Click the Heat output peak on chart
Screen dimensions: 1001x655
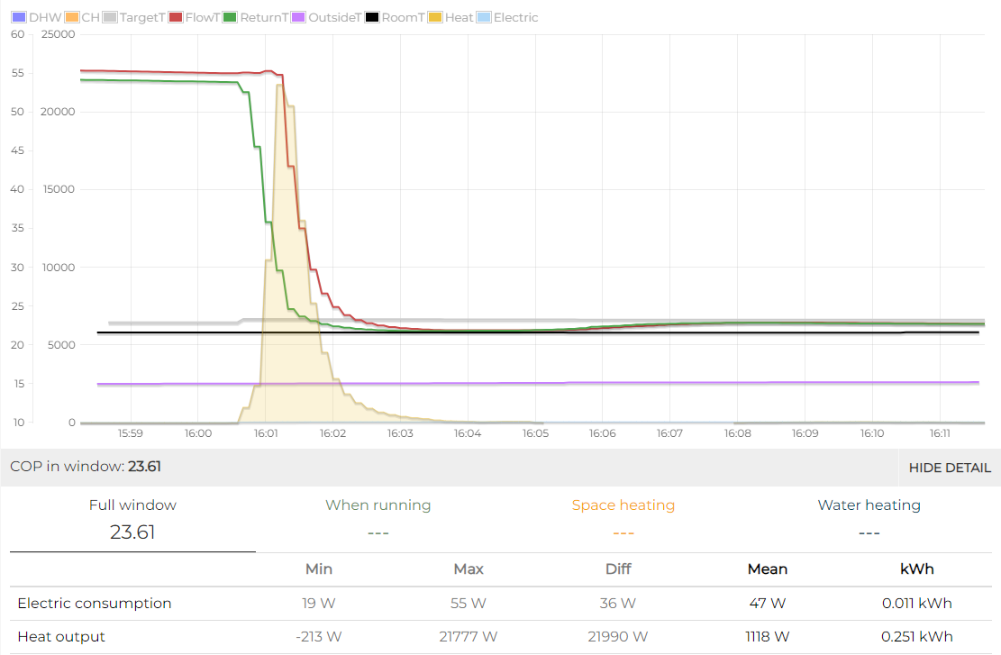pos(279,85)
